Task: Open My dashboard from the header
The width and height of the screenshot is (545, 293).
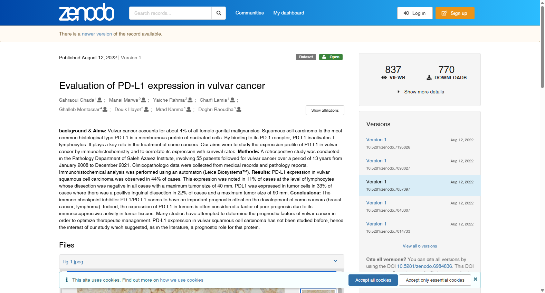Action: pyautogui.click(x=289, y=13)
